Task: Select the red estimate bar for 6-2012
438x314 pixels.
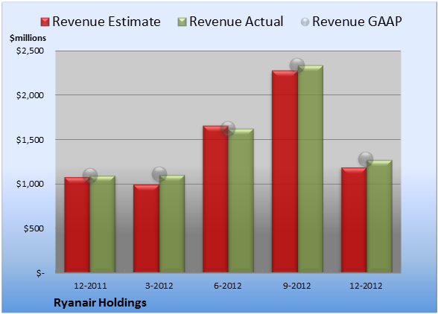Action: [215, 199]
